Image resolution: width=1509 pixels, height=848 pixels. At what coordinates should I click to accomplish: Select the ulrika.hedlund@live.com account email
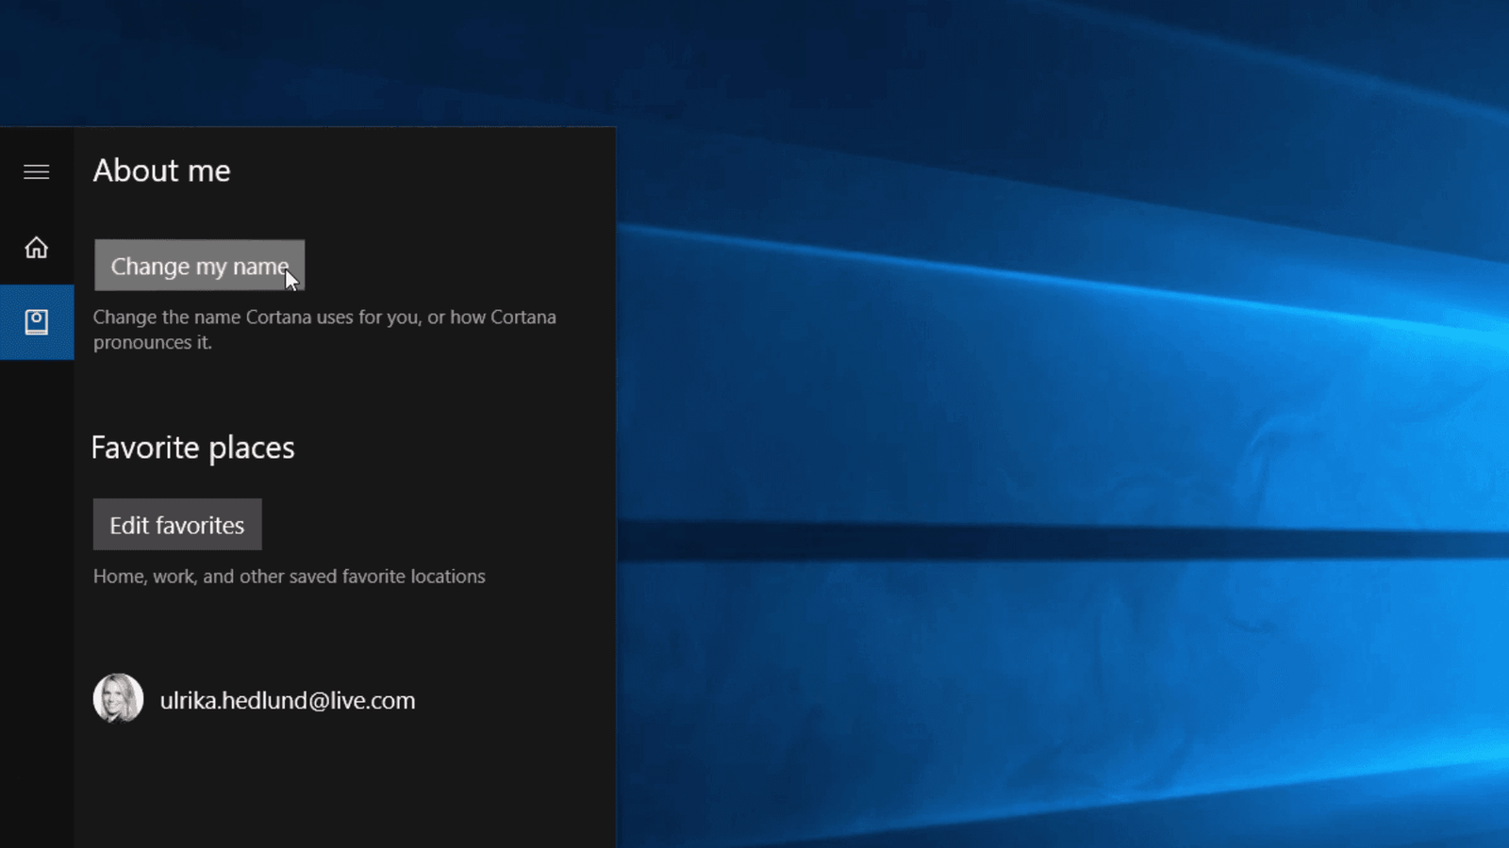288,701
